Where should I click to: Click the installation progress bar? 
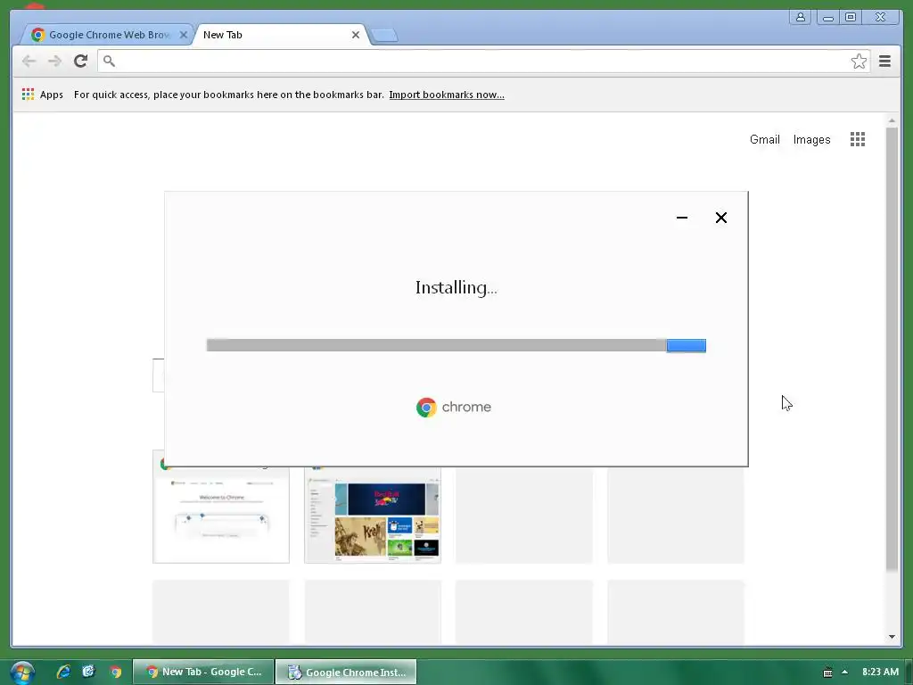pos(456,345)
